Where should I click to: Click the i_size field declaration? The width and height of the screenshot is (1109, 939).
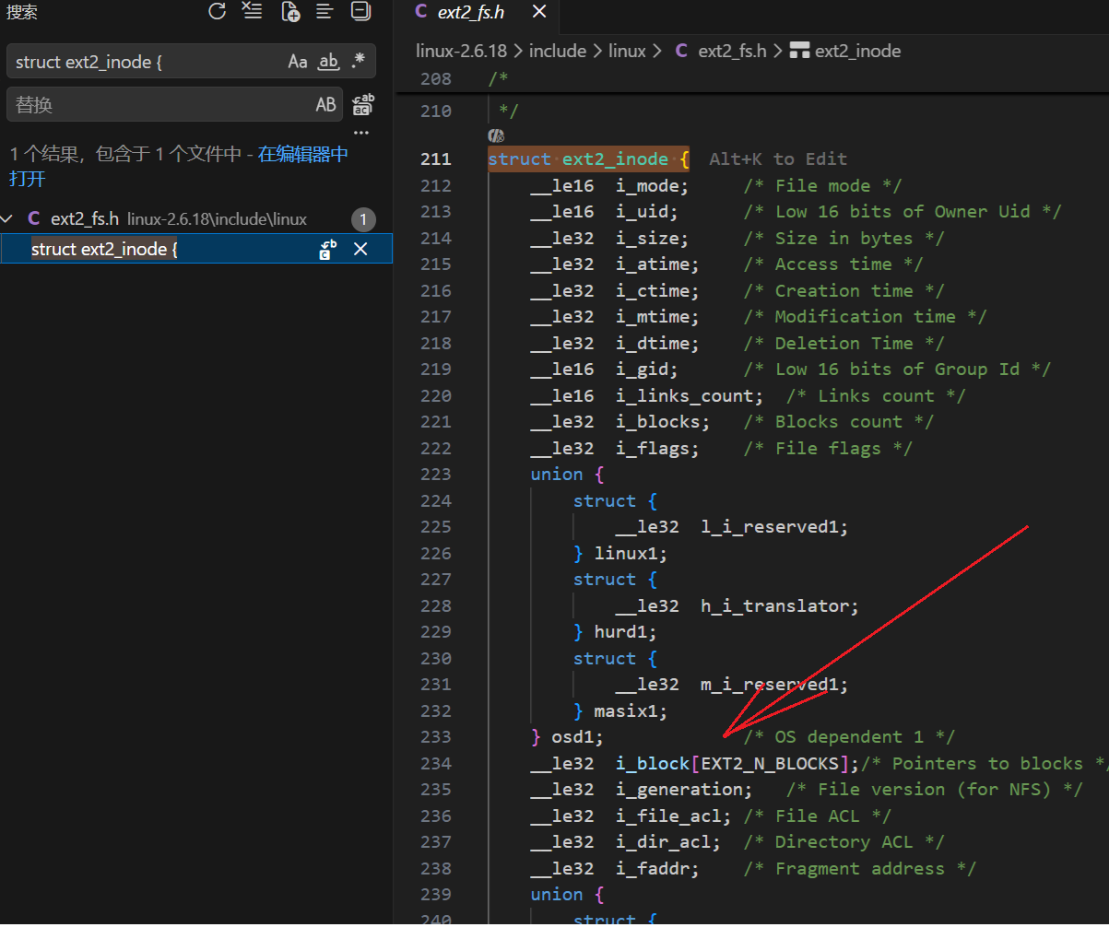(652, 238)
